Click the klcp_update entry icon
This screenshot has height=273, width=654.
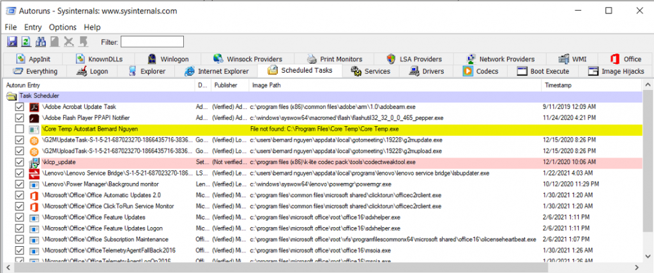(x=34, y=162)
